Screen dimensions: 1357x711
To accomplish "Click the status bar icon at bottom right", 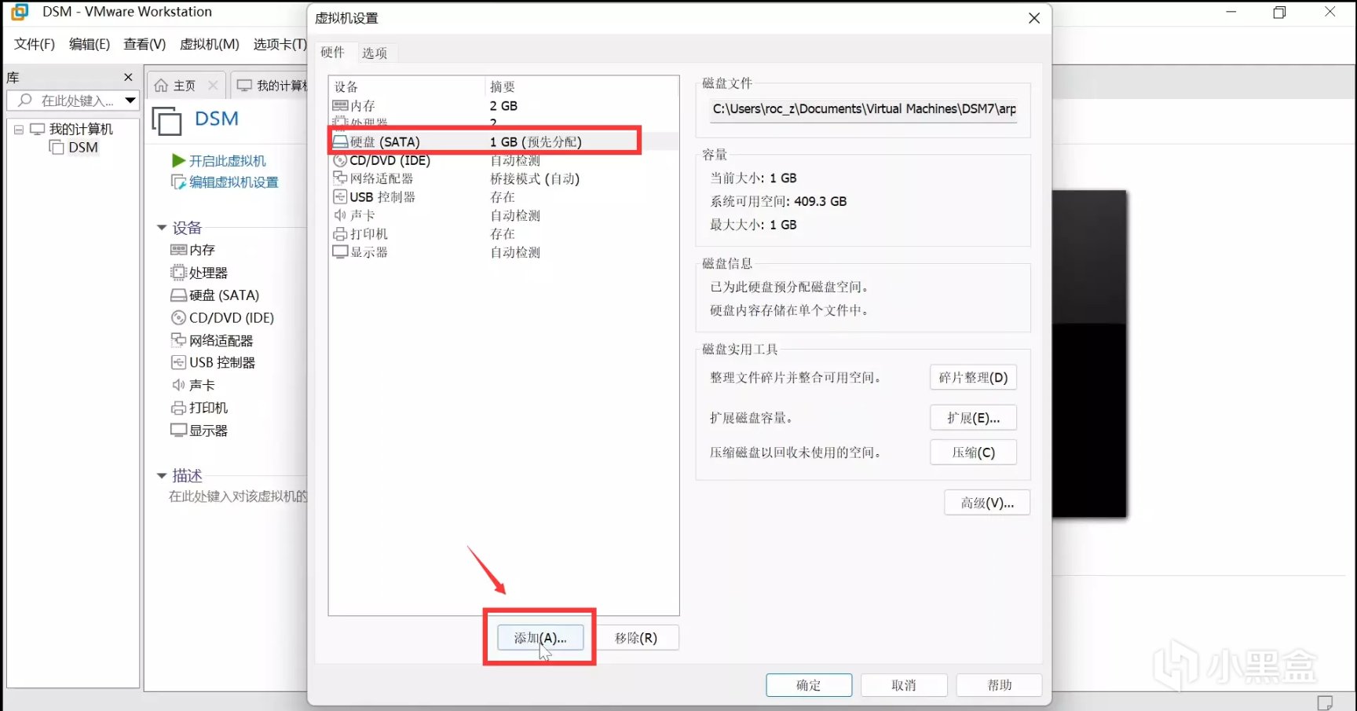I will point(1325,702).
